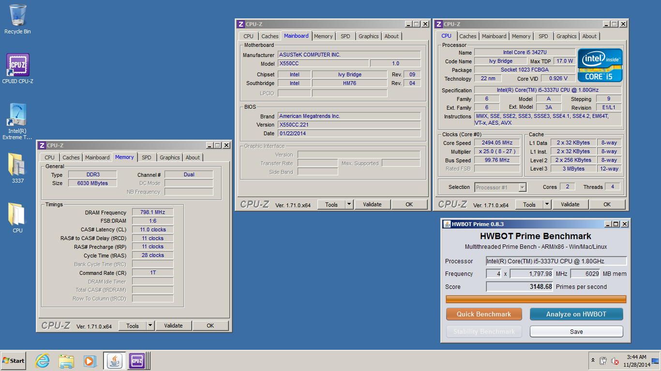Click the CPU-Z Mainboard window title icon
The width and height of the screenshot is (661, 371).
coord(241,24)
